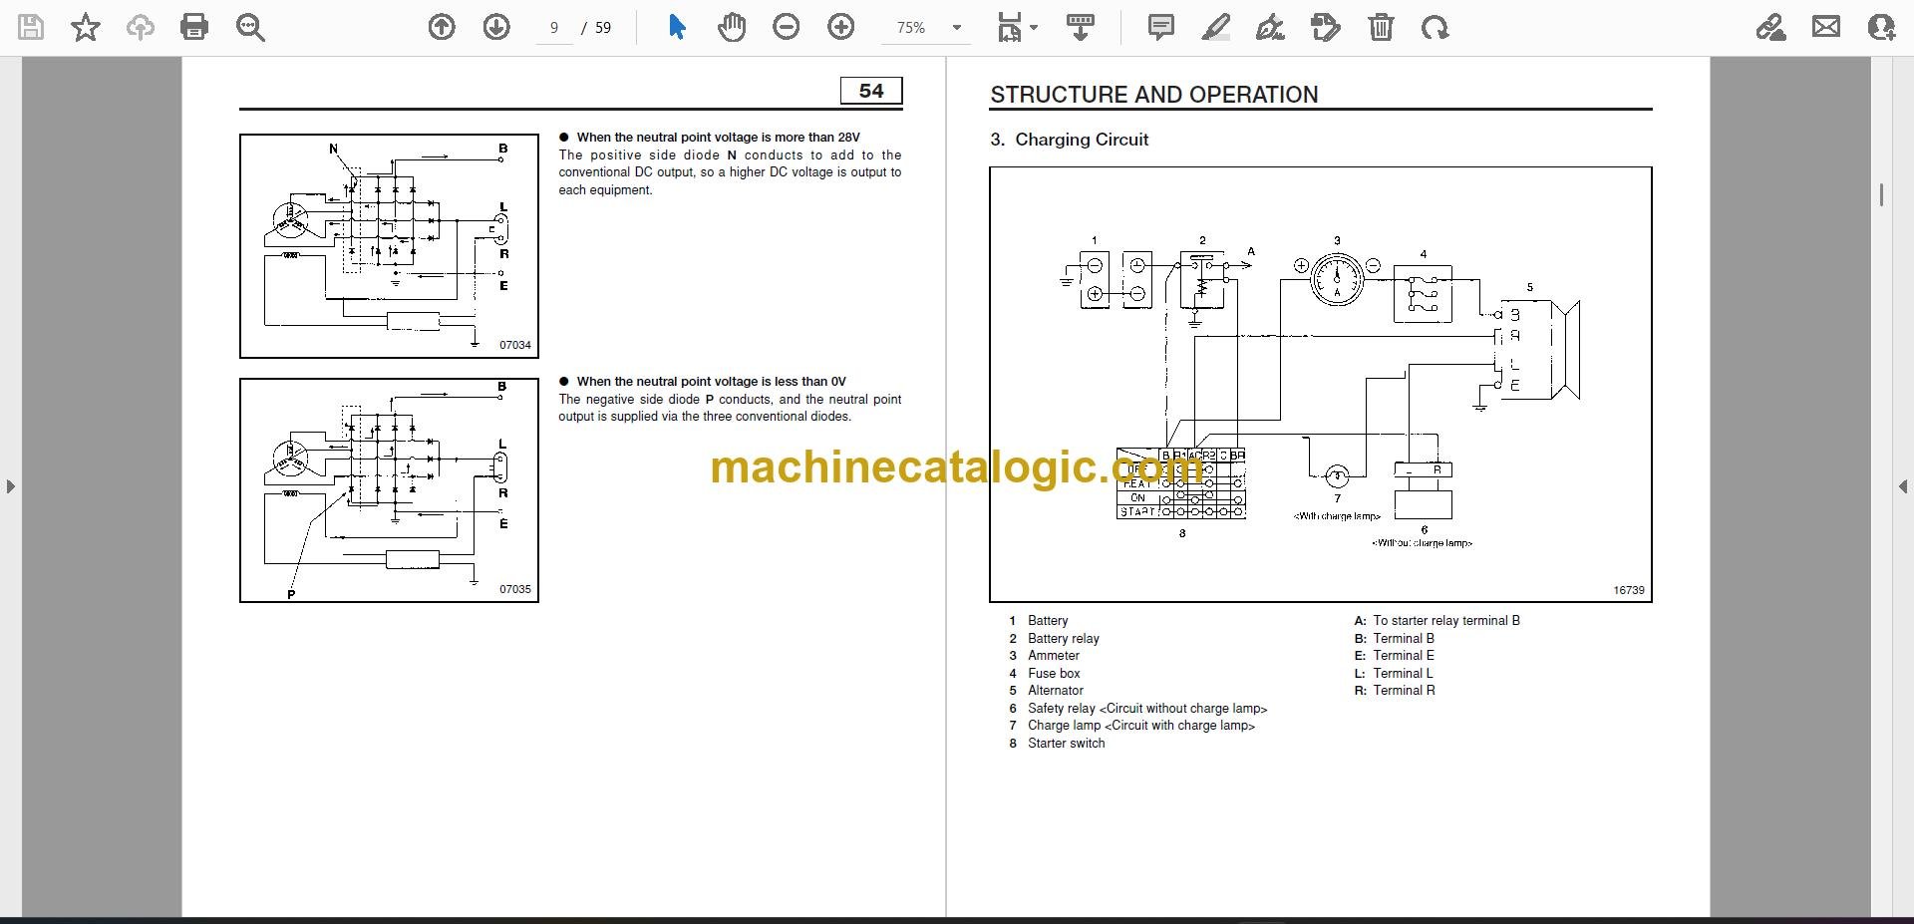Click the scrolling mode keyboard icon
The image size is (1914, 924).
pyautogui.click(x=1081, y=27)
